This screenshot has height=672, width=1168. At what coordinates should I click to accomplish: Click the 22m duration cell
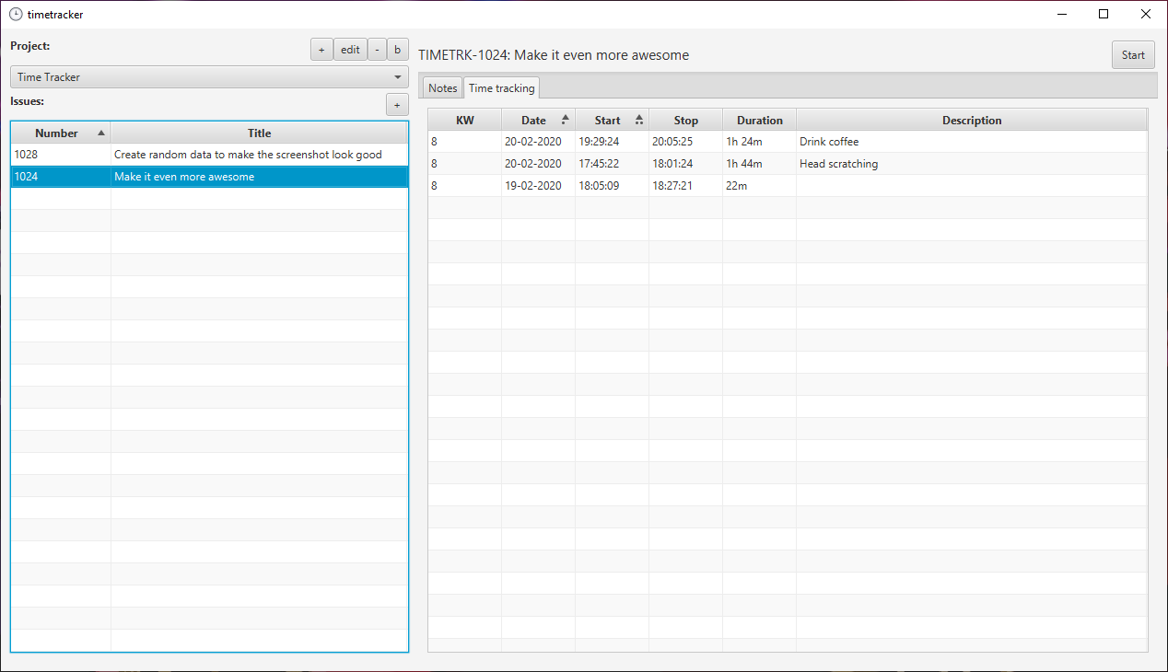click(x=760, y=186)
